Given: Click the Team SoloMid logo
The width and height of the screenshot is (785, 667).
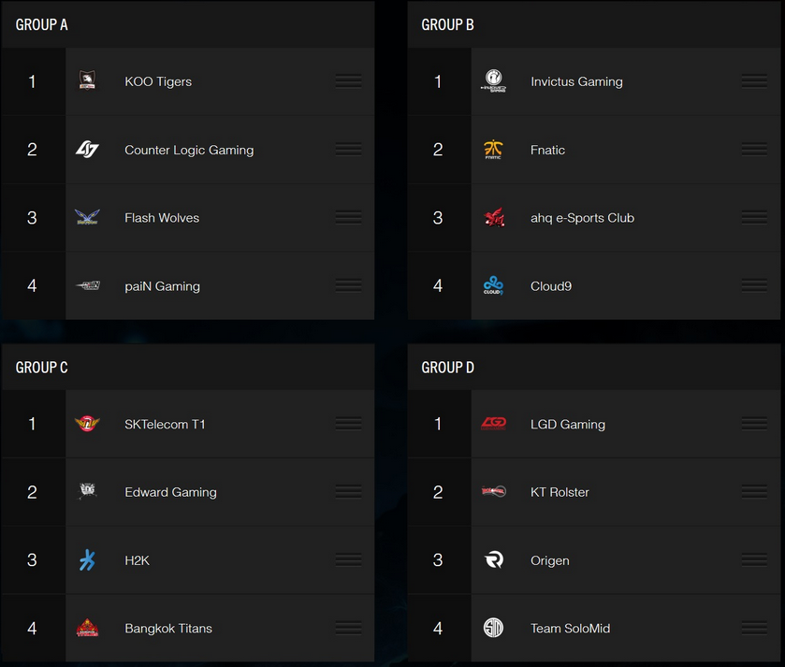Looking at the screenshot, I should click(x=493, y=629).
